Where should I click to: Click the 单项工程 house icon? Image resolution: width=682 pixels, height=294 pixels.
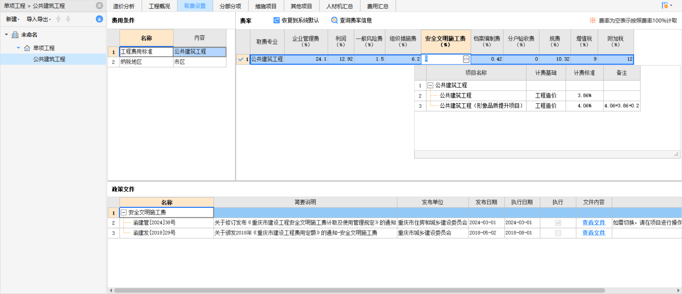27,48
